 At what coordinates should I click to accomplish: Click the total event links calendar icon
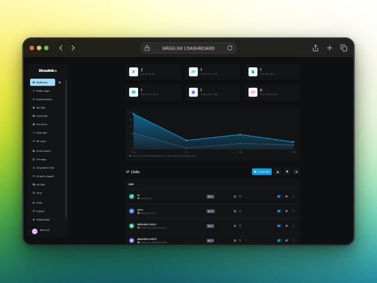click(x=193, y=92)
